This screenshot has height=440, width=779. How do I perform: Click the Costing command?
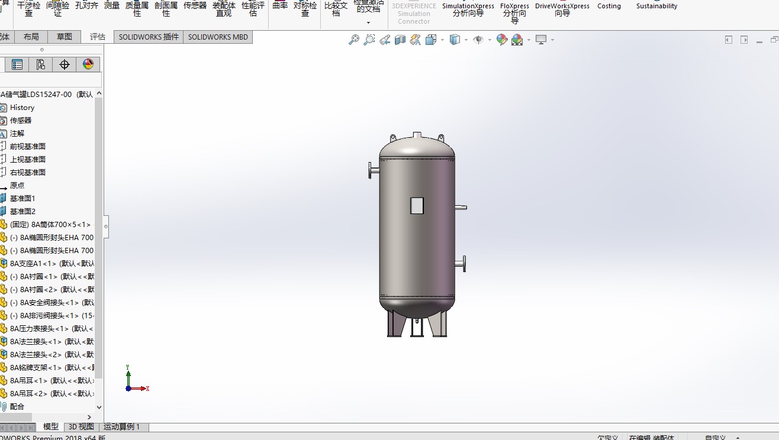609,6
